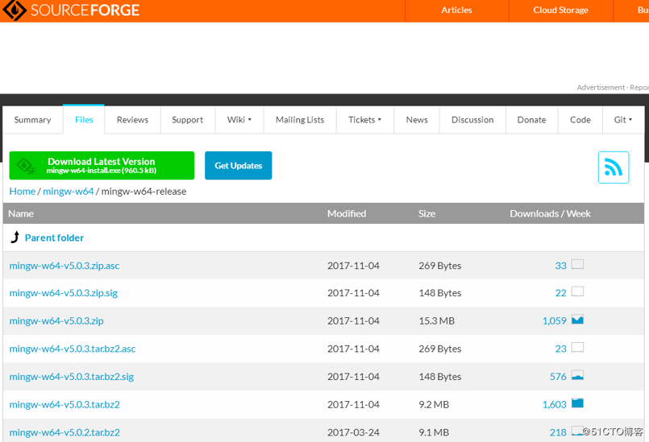Click the 1,603 downloads count

pos(554,404)
